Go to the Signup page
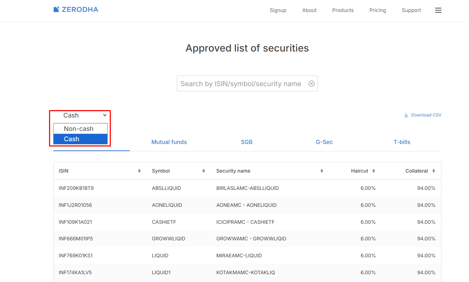469x282 pixels. coord(278,10)
